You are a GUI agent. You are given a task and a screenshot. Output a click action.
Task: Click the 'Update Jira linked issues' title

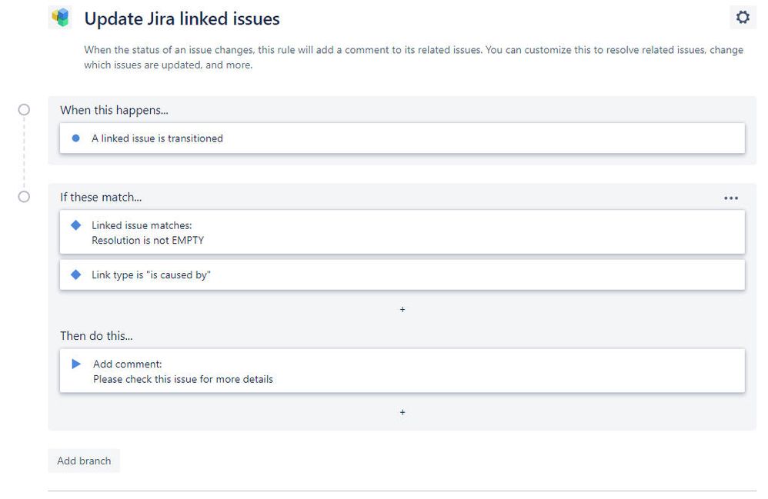(182, 18)
